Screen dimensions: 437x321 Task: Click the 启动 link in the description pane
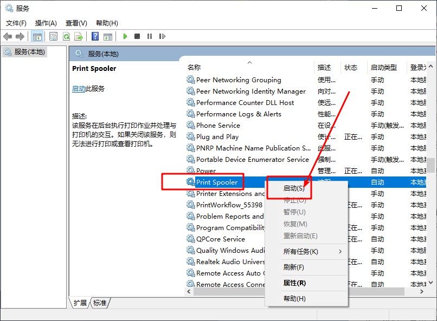pyautogui.click(x=79, y=89)
